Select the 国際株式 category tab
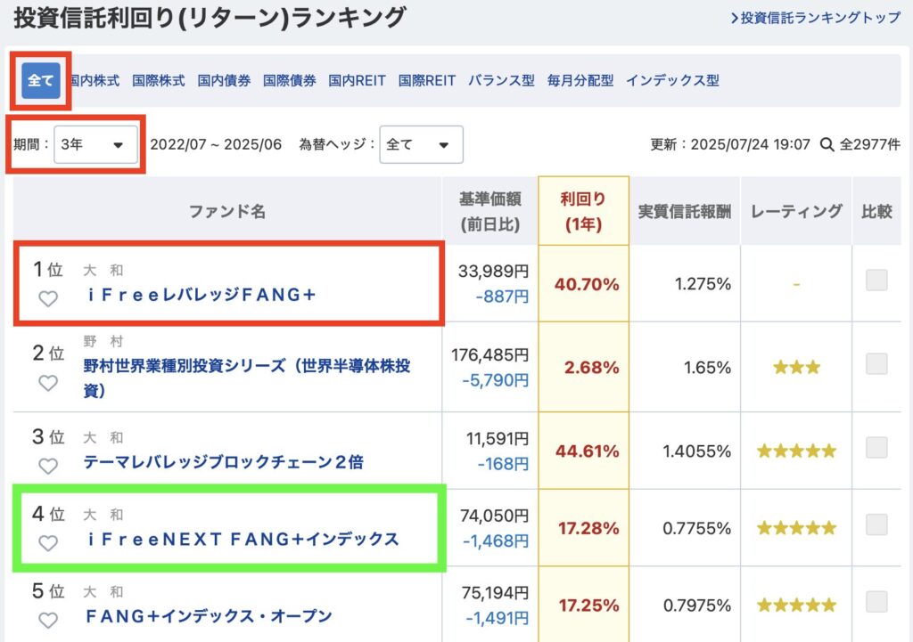Viewport: 913px width, 642px height. tap(159, 80)
